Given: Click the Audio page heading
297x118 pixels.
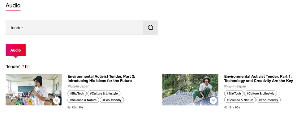Looking at the screenshot, I should coord(13,5).
